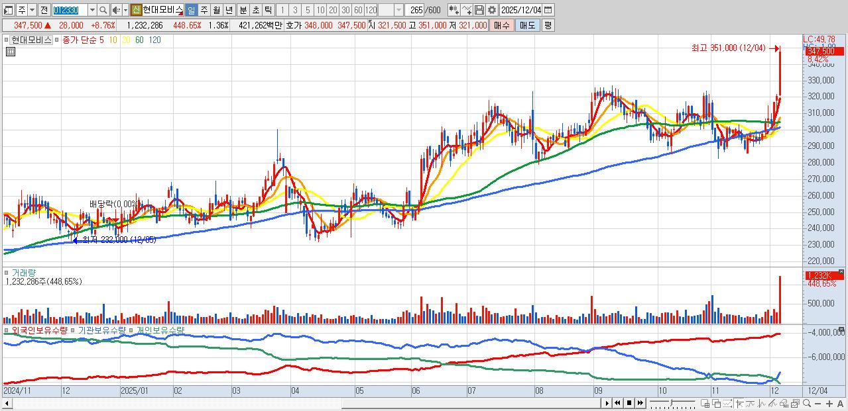Switch to weekly chart 주 tab
Viewport: 848px width, 411px height.
(x=204, y=10)
